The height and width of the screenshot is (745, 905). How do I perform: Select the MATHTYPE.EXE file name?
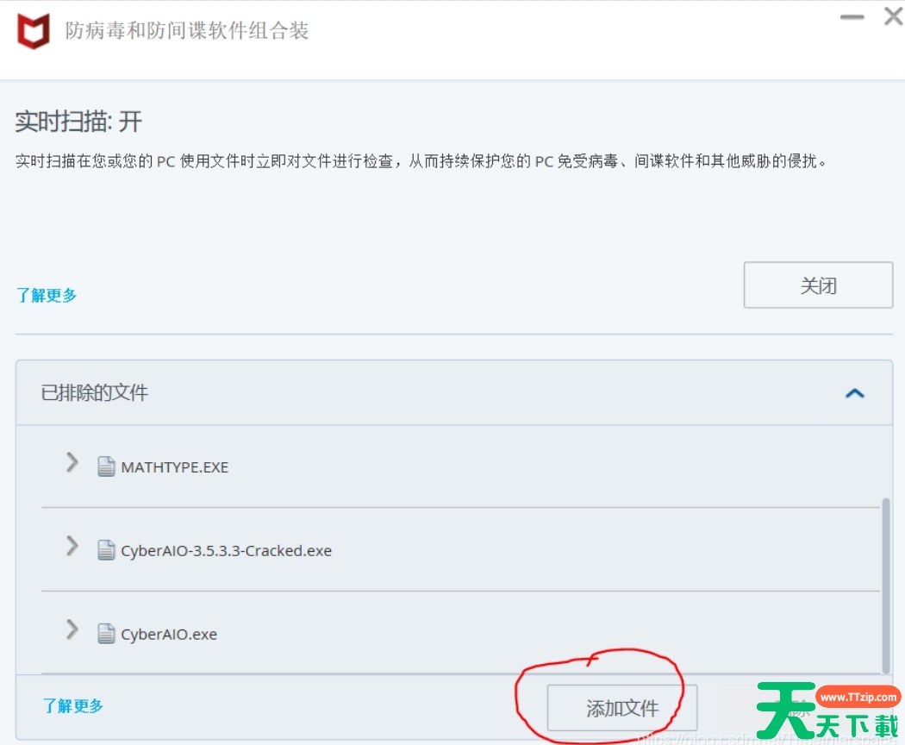[x=175, y=467]
